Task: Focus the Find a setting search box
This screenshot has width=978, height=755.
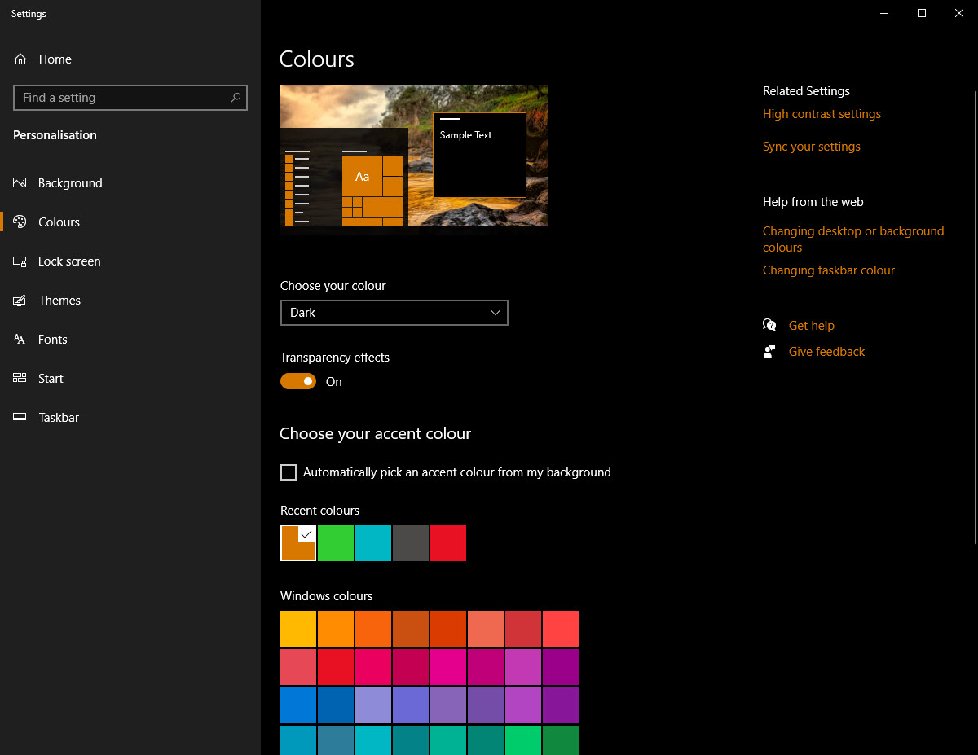Action: point(122,98)
